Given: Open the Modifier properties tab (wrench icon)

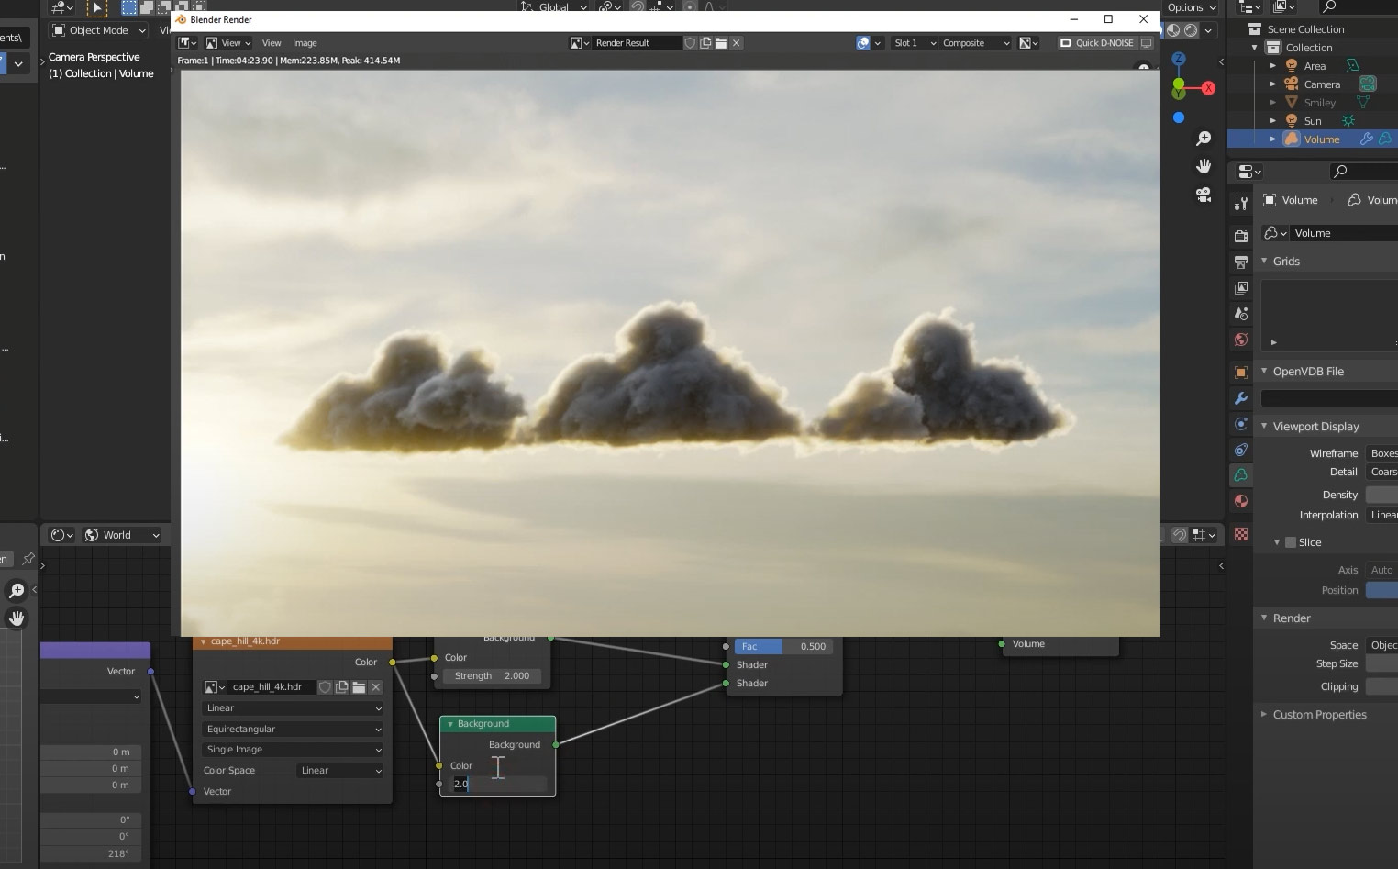Looking at the screenshot, I should [x=1241, y=397].
